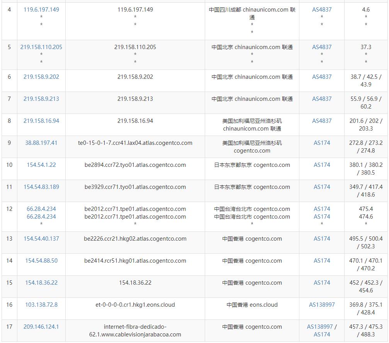Select hostname text 154.18.36.22 in third column
The height and width of the screenshot is (343, 389).
[x=135, y=283]
